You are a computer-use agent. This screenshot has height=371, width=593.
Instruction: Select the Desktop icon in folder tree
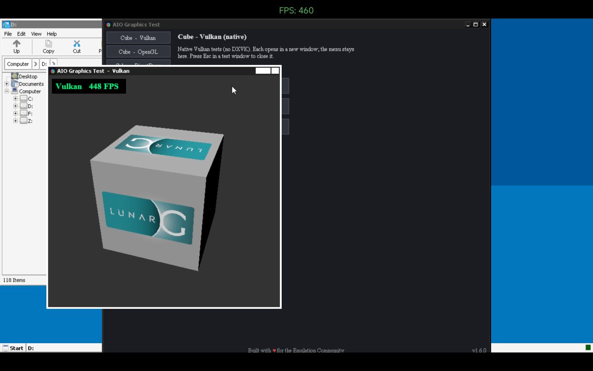(15, 76)
